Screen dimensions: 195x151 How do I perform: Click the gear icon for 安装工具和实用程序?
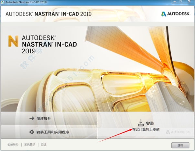point(32,132)
